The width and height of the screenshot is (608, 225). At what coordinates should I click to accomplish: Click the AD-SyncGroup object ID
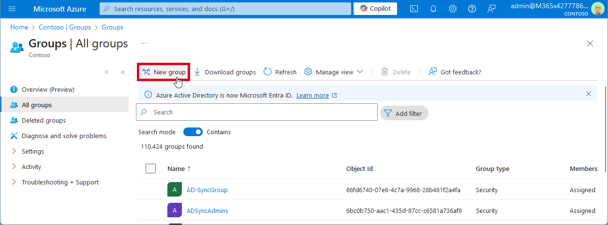point(403,190)
